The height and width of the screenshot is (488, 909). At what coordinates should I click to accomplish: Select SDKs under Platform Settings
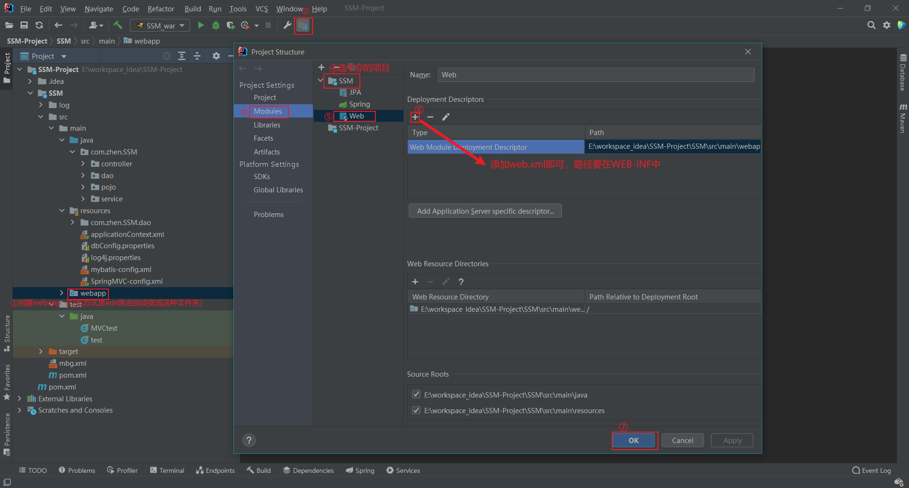pos(262,176)
